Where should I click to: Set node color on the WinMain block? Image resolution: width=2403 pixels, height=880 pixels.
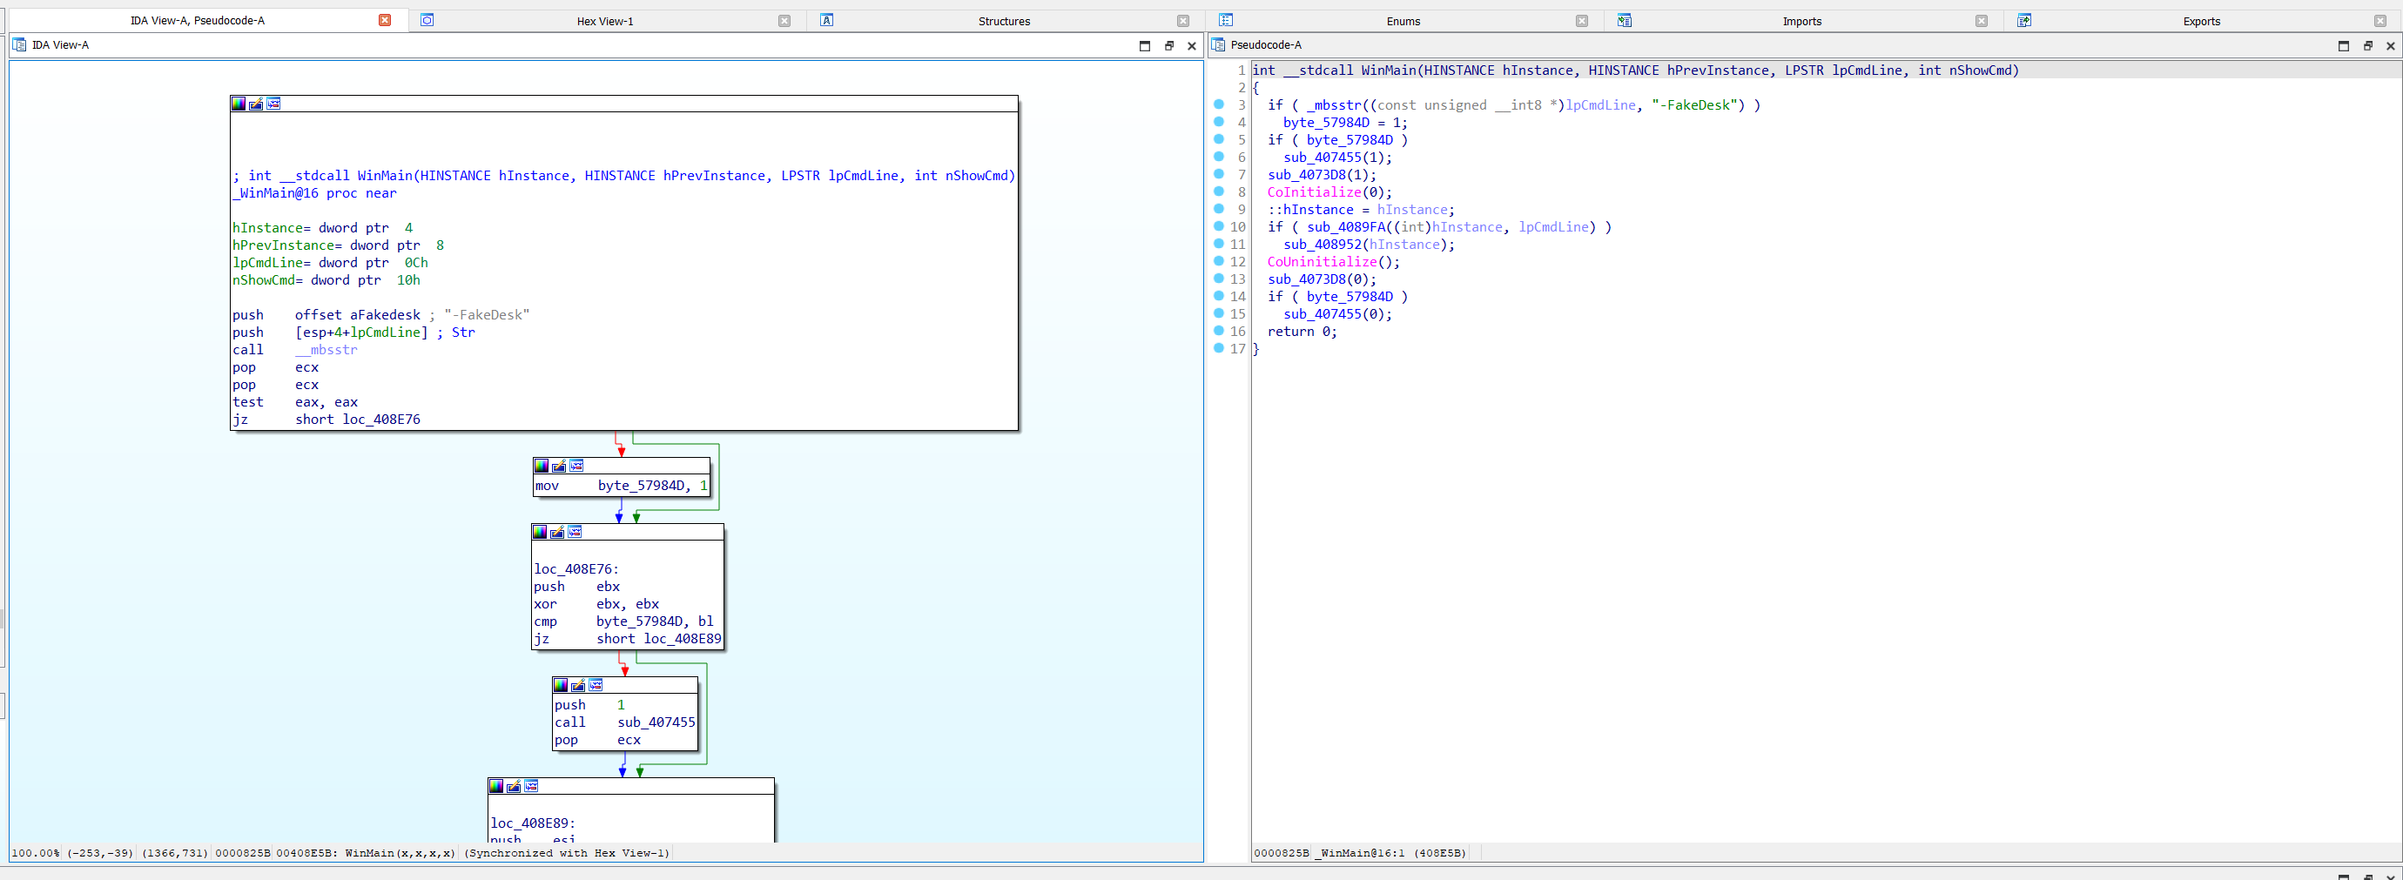coord(239,104)
